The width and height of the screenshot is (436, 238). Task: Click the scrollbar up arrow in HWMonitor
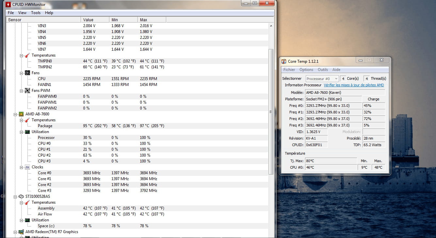coord(271,25)
